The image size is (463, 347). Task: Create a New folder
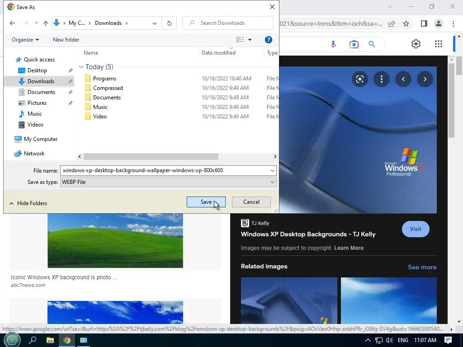pyautogui.click(x=66, y=40)
